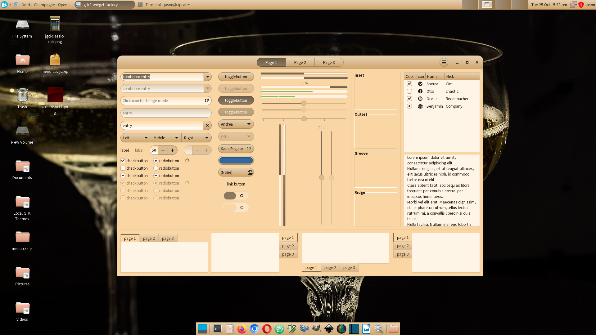Switch to Page 2 in header
Viewport: 596px width, 335px height.
pos(300,62)
